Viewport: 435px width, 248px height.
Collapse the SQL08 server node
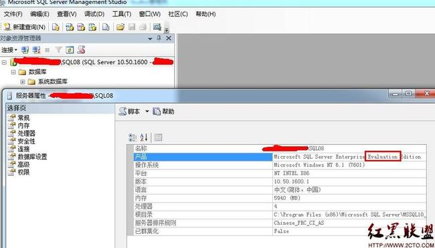click(x=4, y=62)
